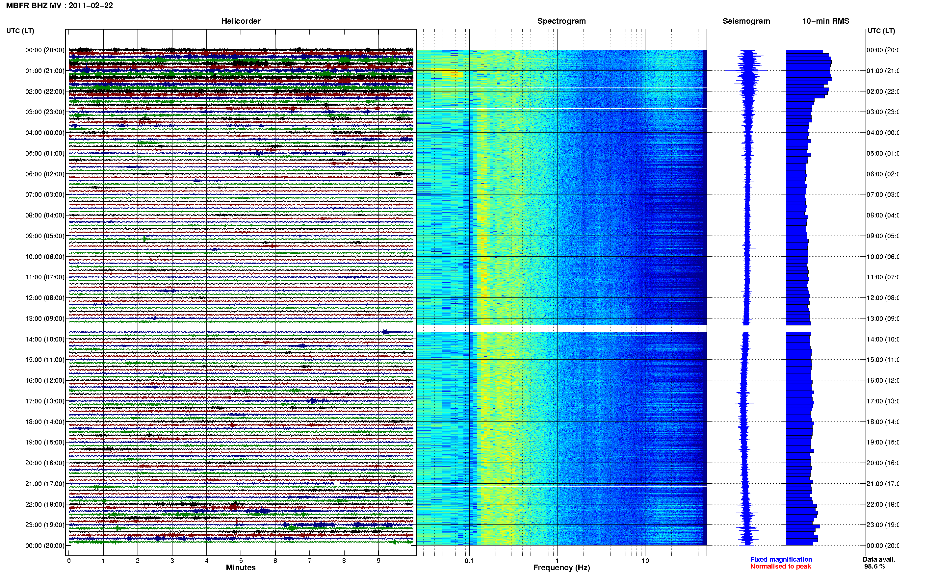The height and width of the screenshot is (585, 936).
Task: Click the 'Frequency (Hz)' axis title
Action: (x=561, y=568)
